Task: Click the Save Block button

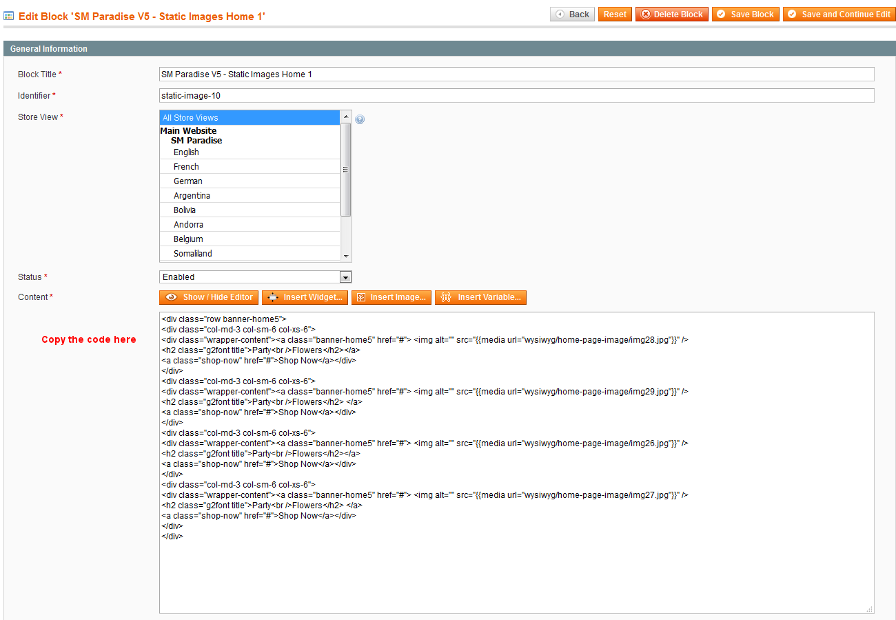Action: 746,14
